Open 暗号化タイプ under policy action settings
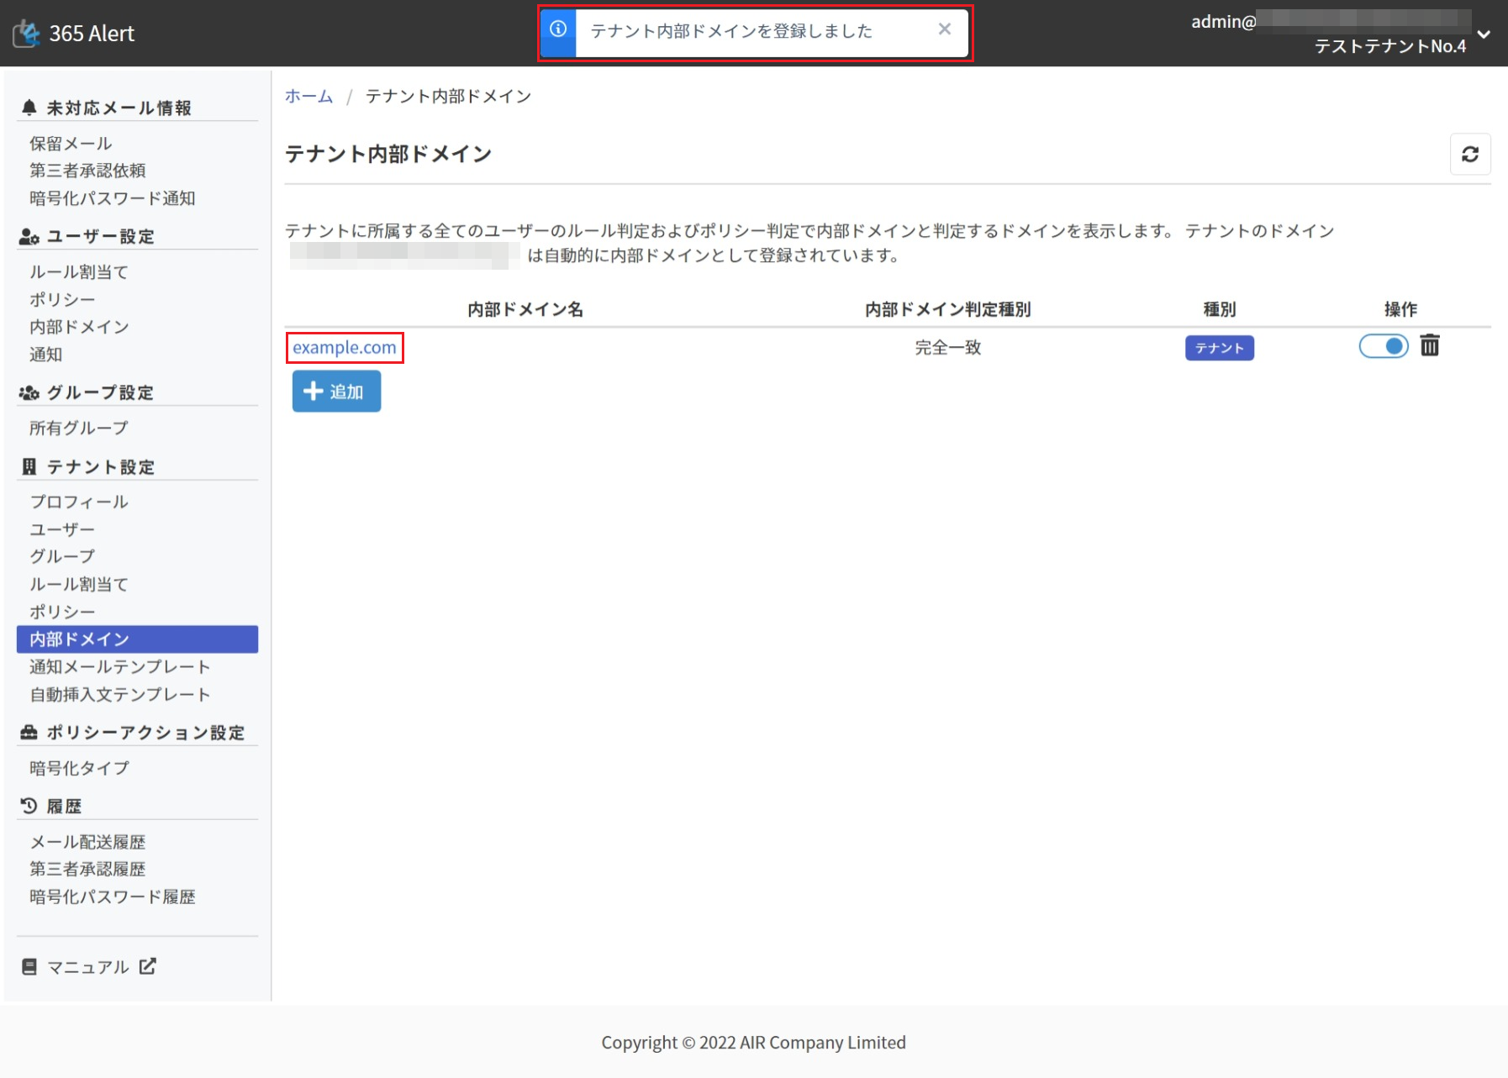 pos(79,768)
